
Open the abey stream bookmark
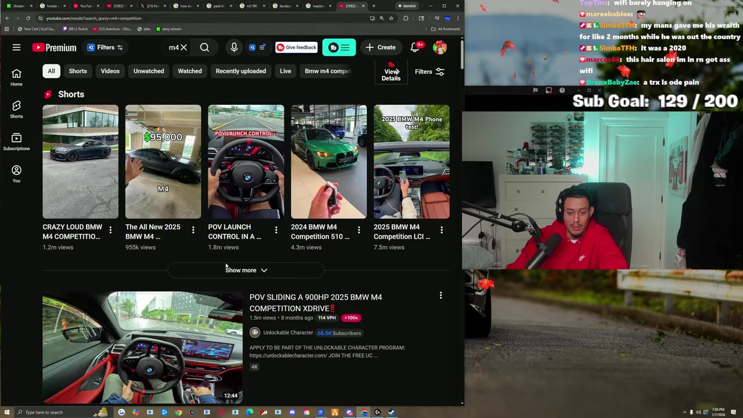point(169,29)
